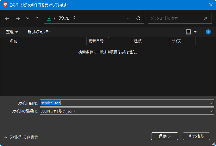Sort by 更新日時 column header
The width and height of the screenshot is (216, 146).
(x=96, y=41)
